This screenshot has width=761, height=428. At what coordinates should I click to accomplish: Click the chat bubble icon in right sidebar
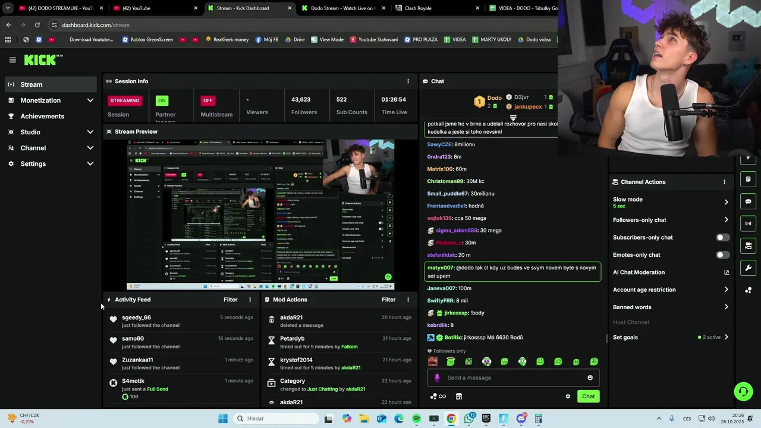[748, 202]
